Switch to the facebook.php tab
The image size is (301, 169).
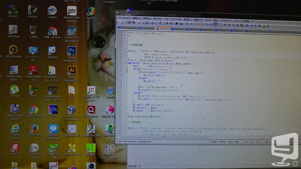click(x=146, y=28)
